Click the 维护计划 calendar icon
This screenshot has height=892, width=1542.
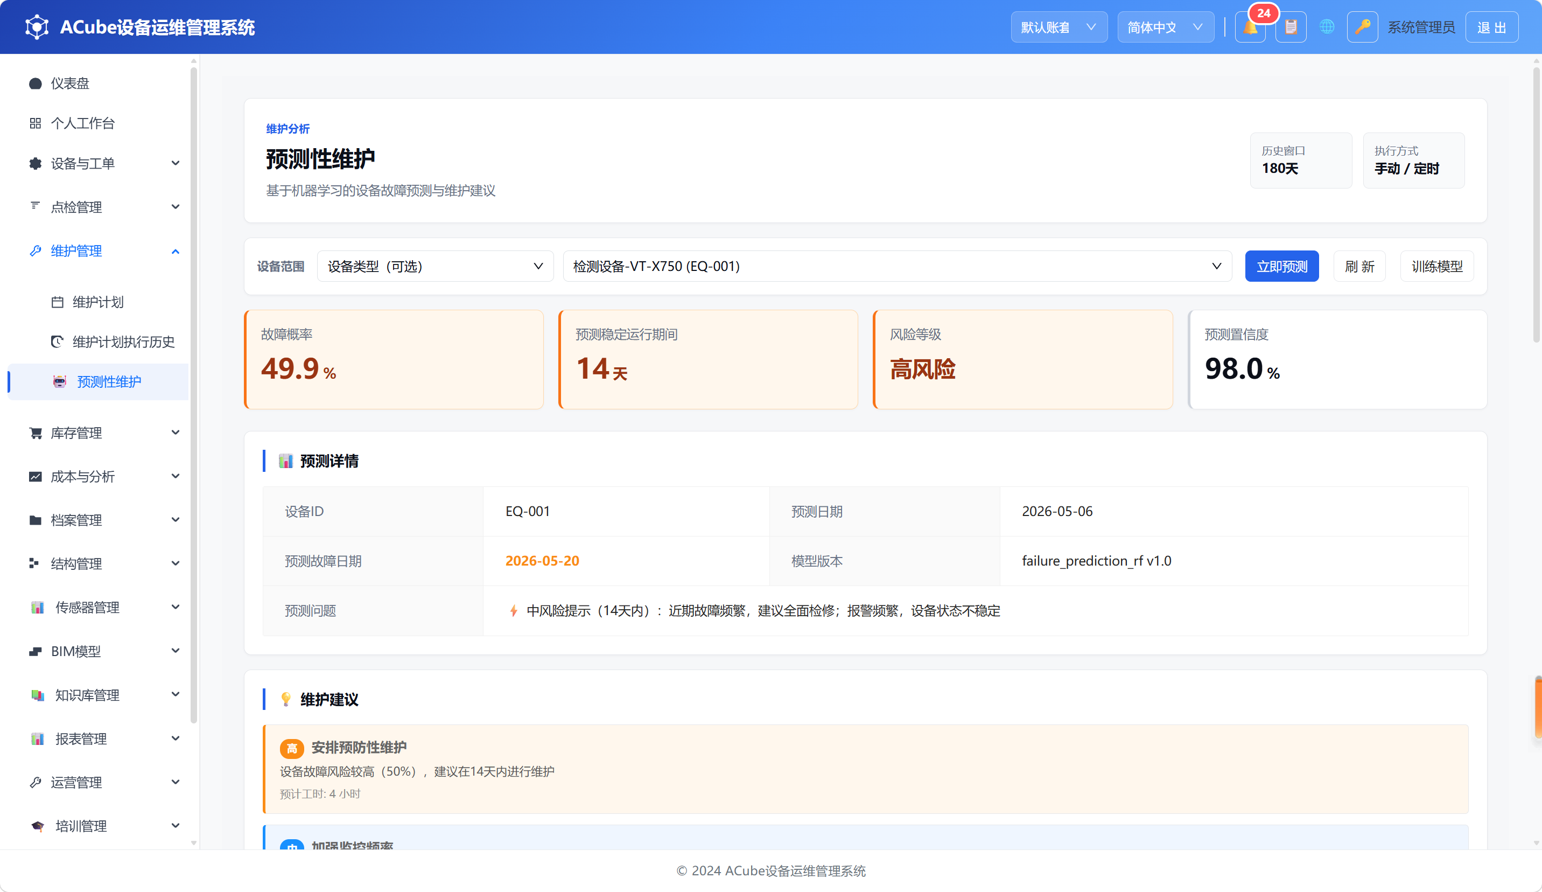point(58,302)
